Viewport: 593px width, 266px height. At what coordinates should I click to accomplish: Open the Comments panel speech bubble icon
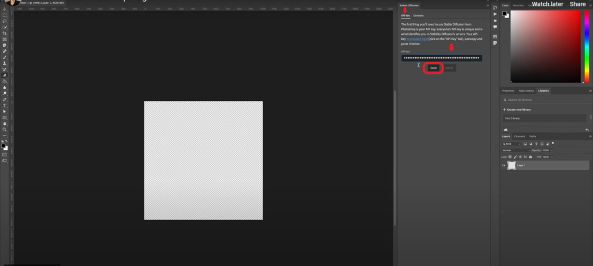pyautogui.click(x=495, y=27)
